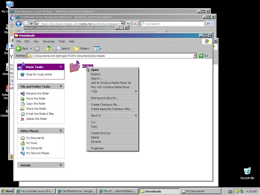Go up one folder level with Up icon
This screenshot has width=260, height=195.
[x=48, y=48]
